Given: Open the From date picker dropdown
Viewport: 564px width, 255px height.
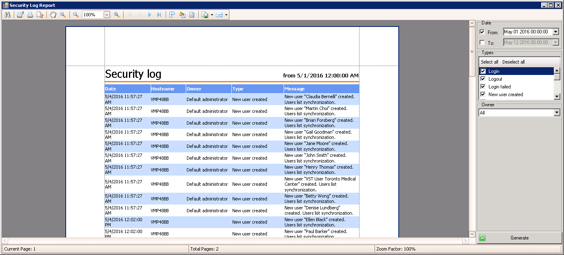Looking at the screenshot, I should point(556,32).
